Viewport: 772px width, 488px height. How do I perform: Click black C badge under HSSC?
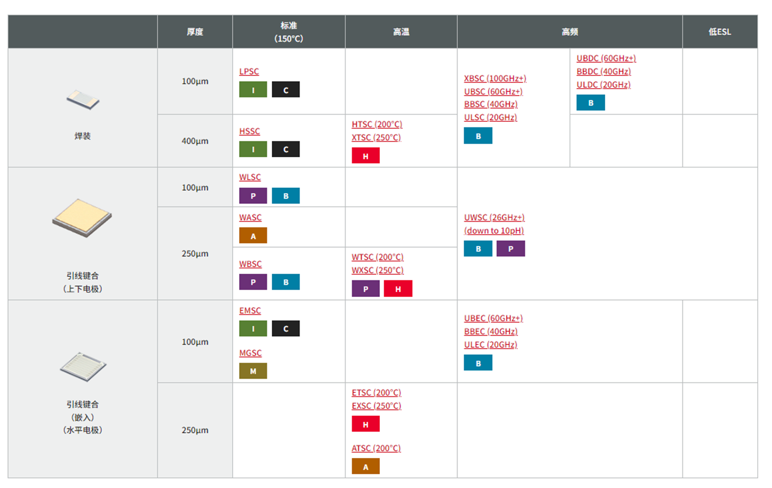click(285, 149)
